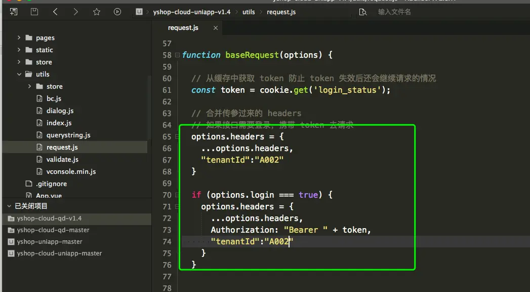
Task: Click the .gitignore file icon
Action: (x=29, y=184)
